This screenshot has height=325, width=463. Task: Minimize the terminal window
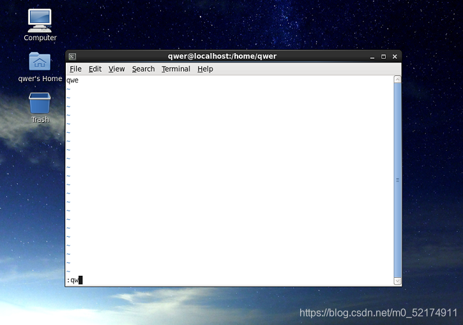tap(372, 57)
